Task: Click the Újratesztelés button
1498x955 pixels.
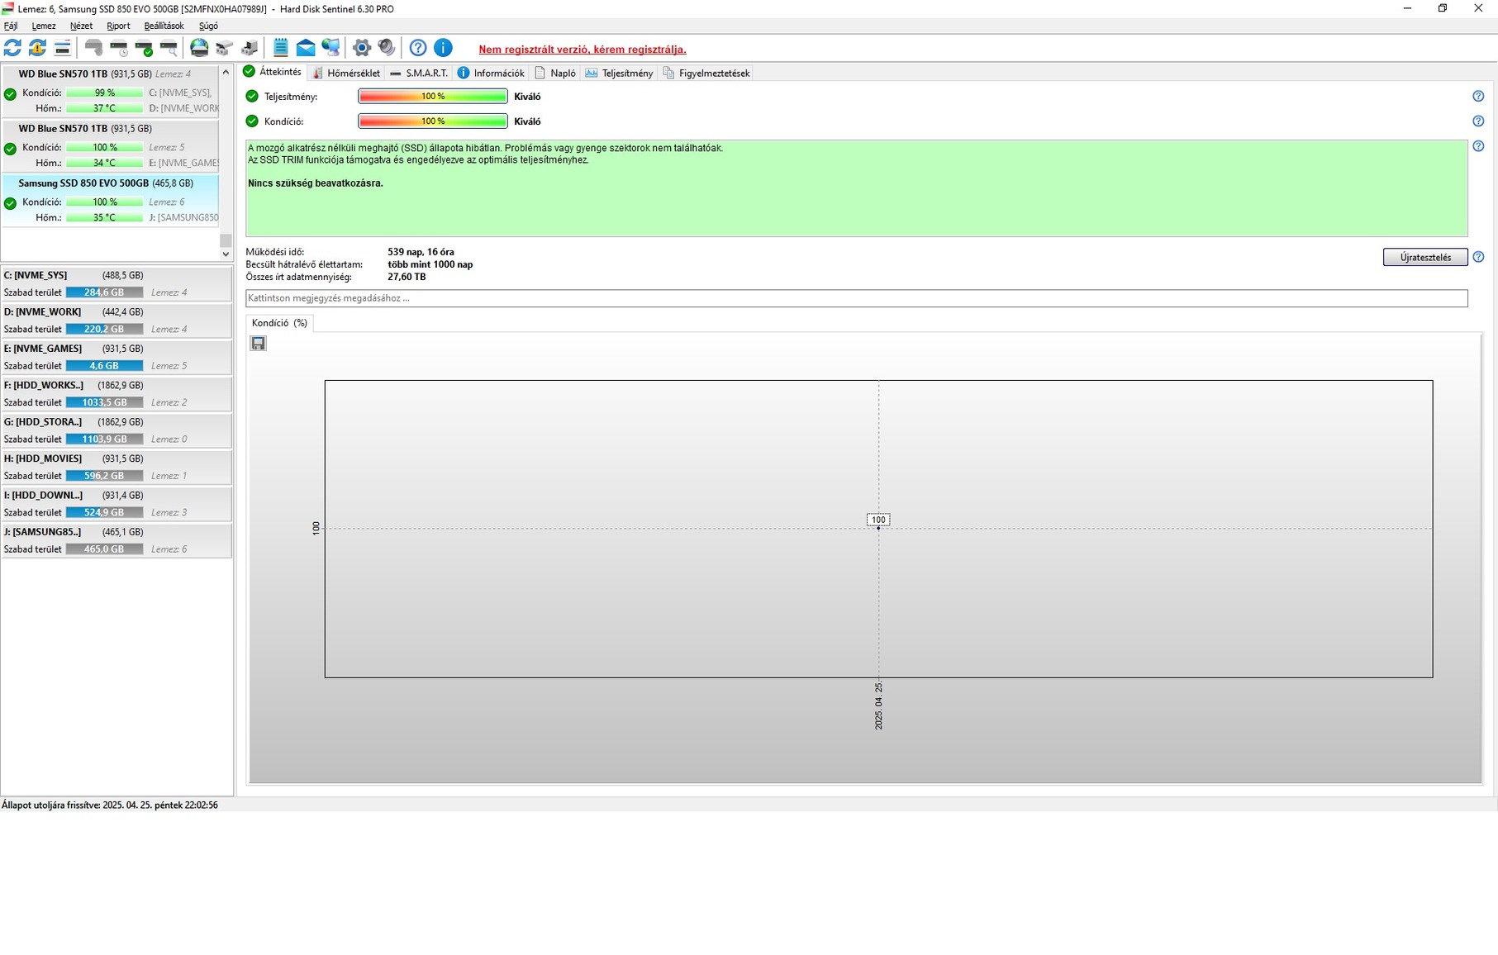Action: click(1425, 257)
